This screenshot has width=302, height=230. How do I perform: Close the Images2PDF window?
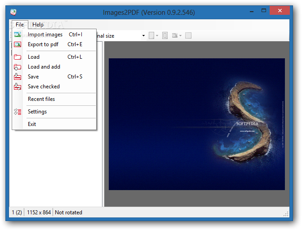click(280, 11)
